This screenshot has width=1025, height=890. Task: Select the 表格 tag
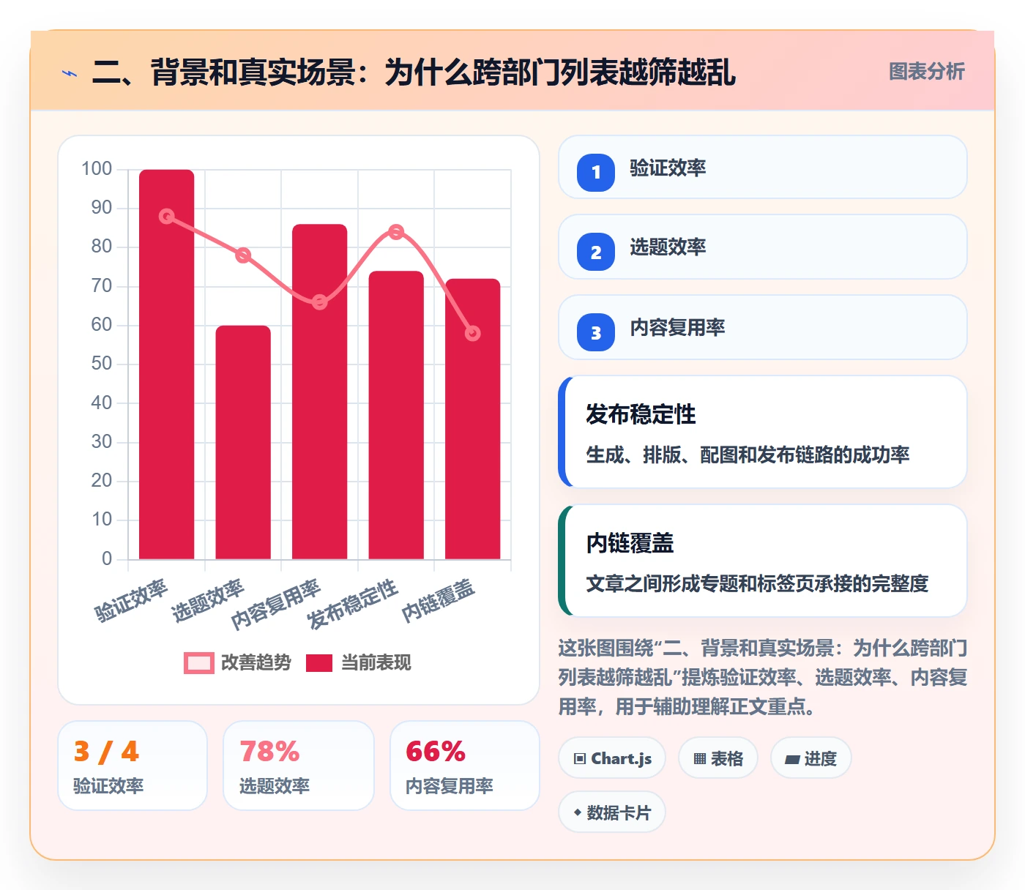718,758
